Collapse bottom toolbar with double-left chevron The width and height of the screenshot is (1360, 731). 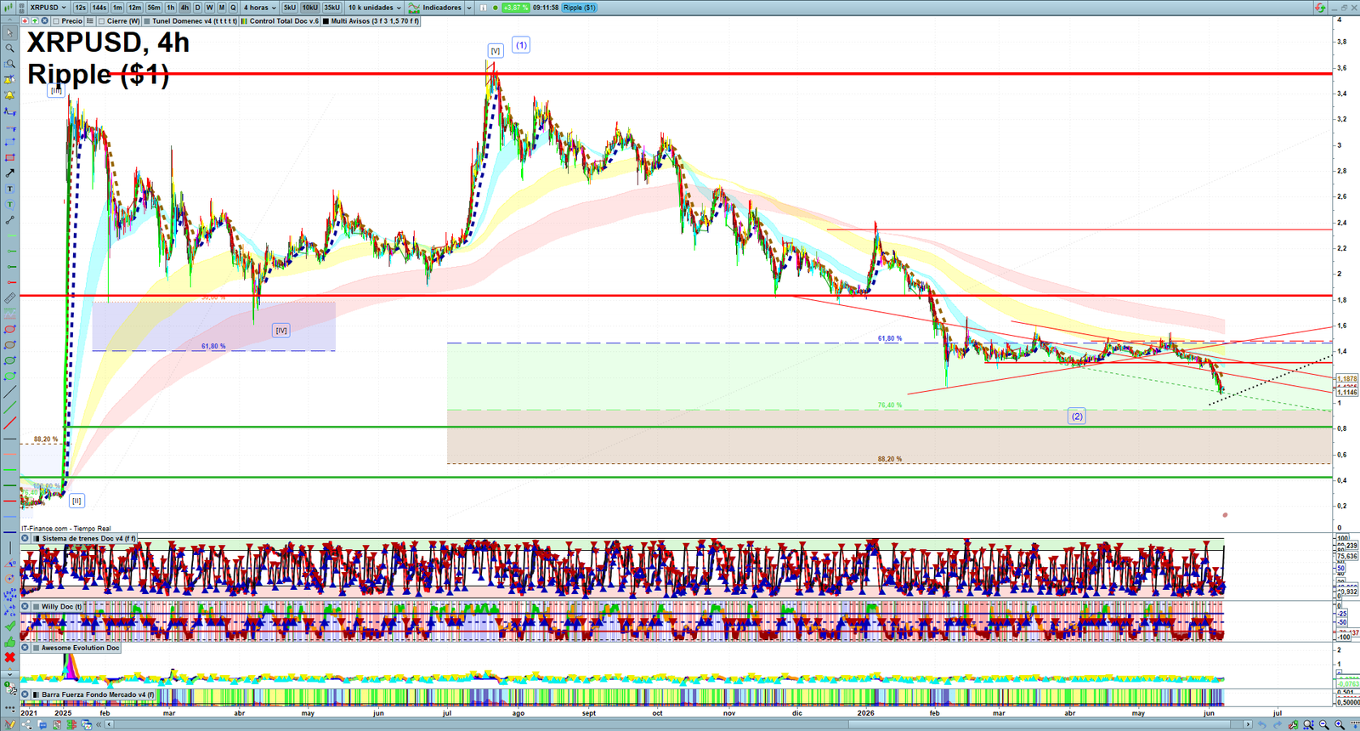coord(99,724)
